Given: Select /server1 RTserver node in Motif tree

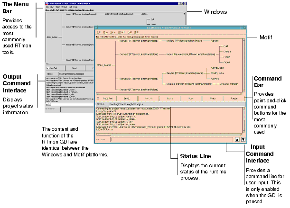Looking at the screenshot, I should click(139, 41).
